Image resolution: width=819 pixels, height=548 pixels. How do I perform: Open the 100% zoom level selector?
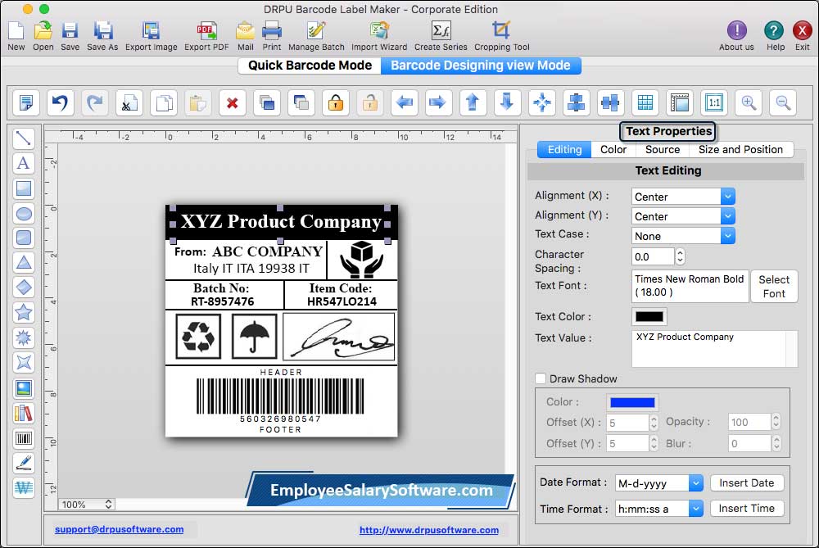pos(86,504)
